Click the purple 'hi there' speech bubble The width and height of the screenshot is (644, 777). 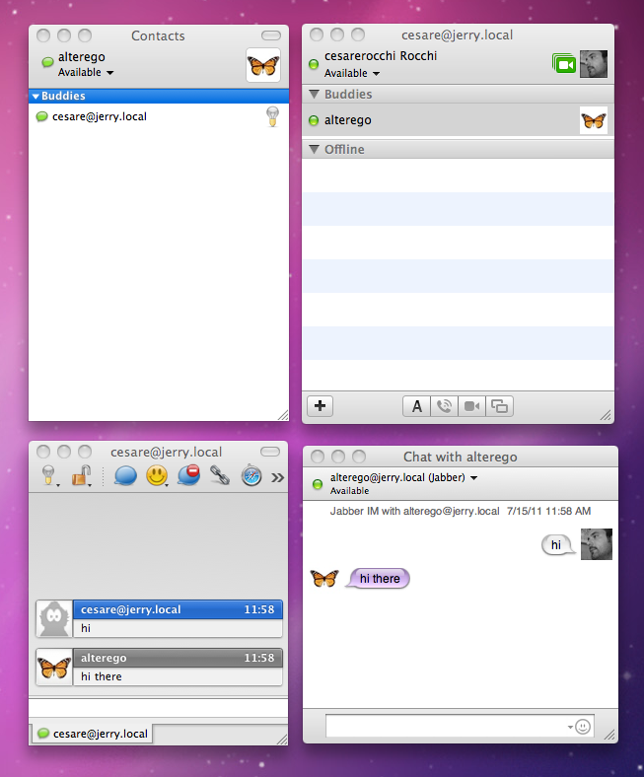(x=379, y=578)
